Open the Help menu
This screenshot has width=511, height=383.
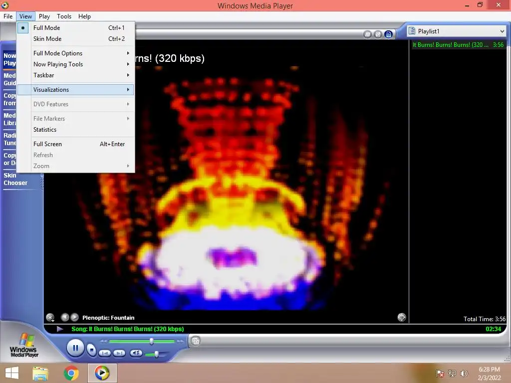point(84,16)
